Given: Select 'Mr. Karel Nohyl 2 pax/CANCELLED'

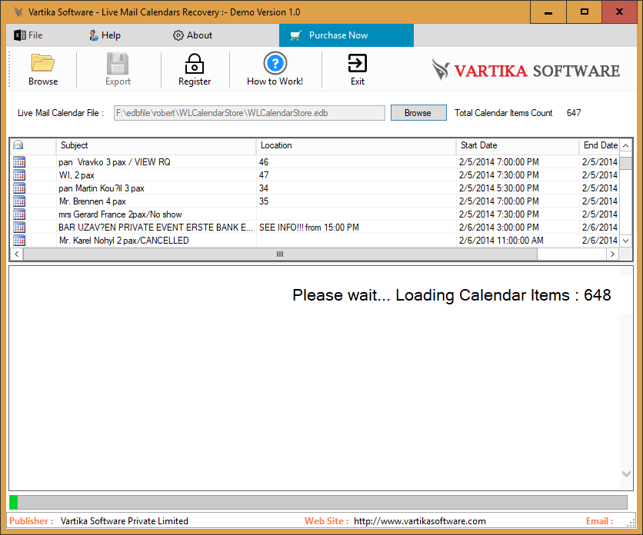Looking at the screenshot, I should [124, 241].
